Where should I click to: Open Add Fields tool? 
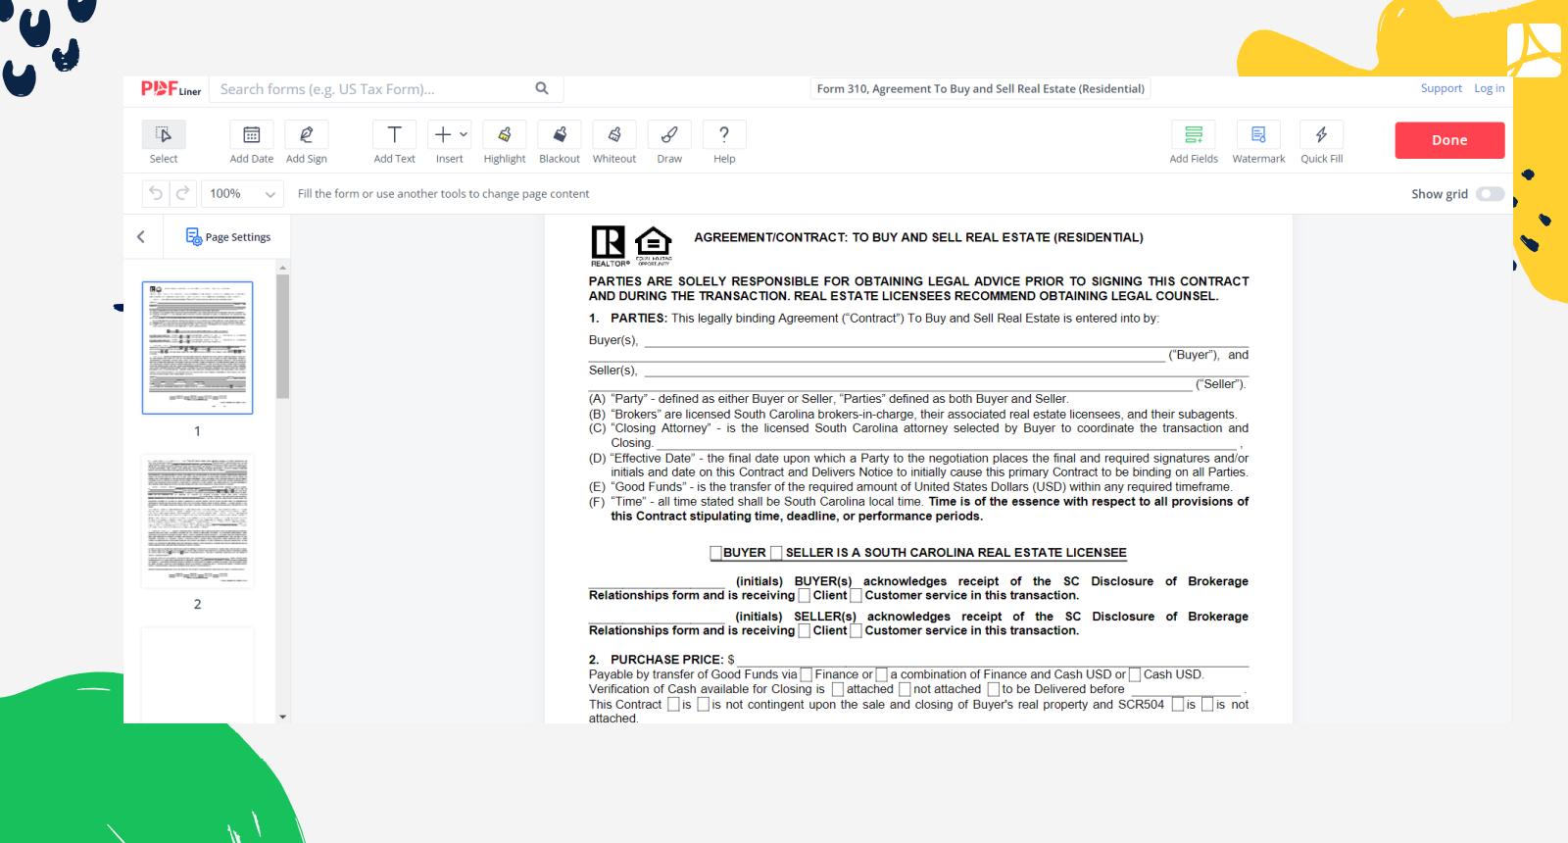[1194, 143]
